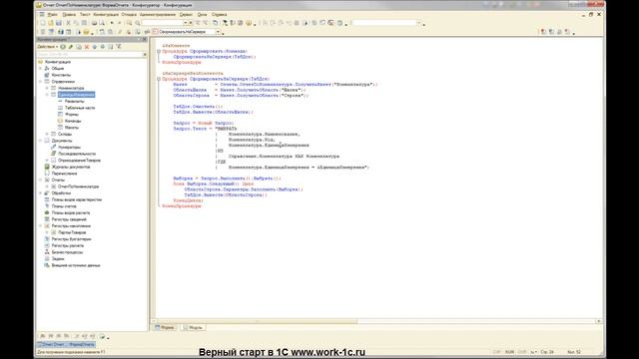Open the Отладка menu

[x=129, y=14]
